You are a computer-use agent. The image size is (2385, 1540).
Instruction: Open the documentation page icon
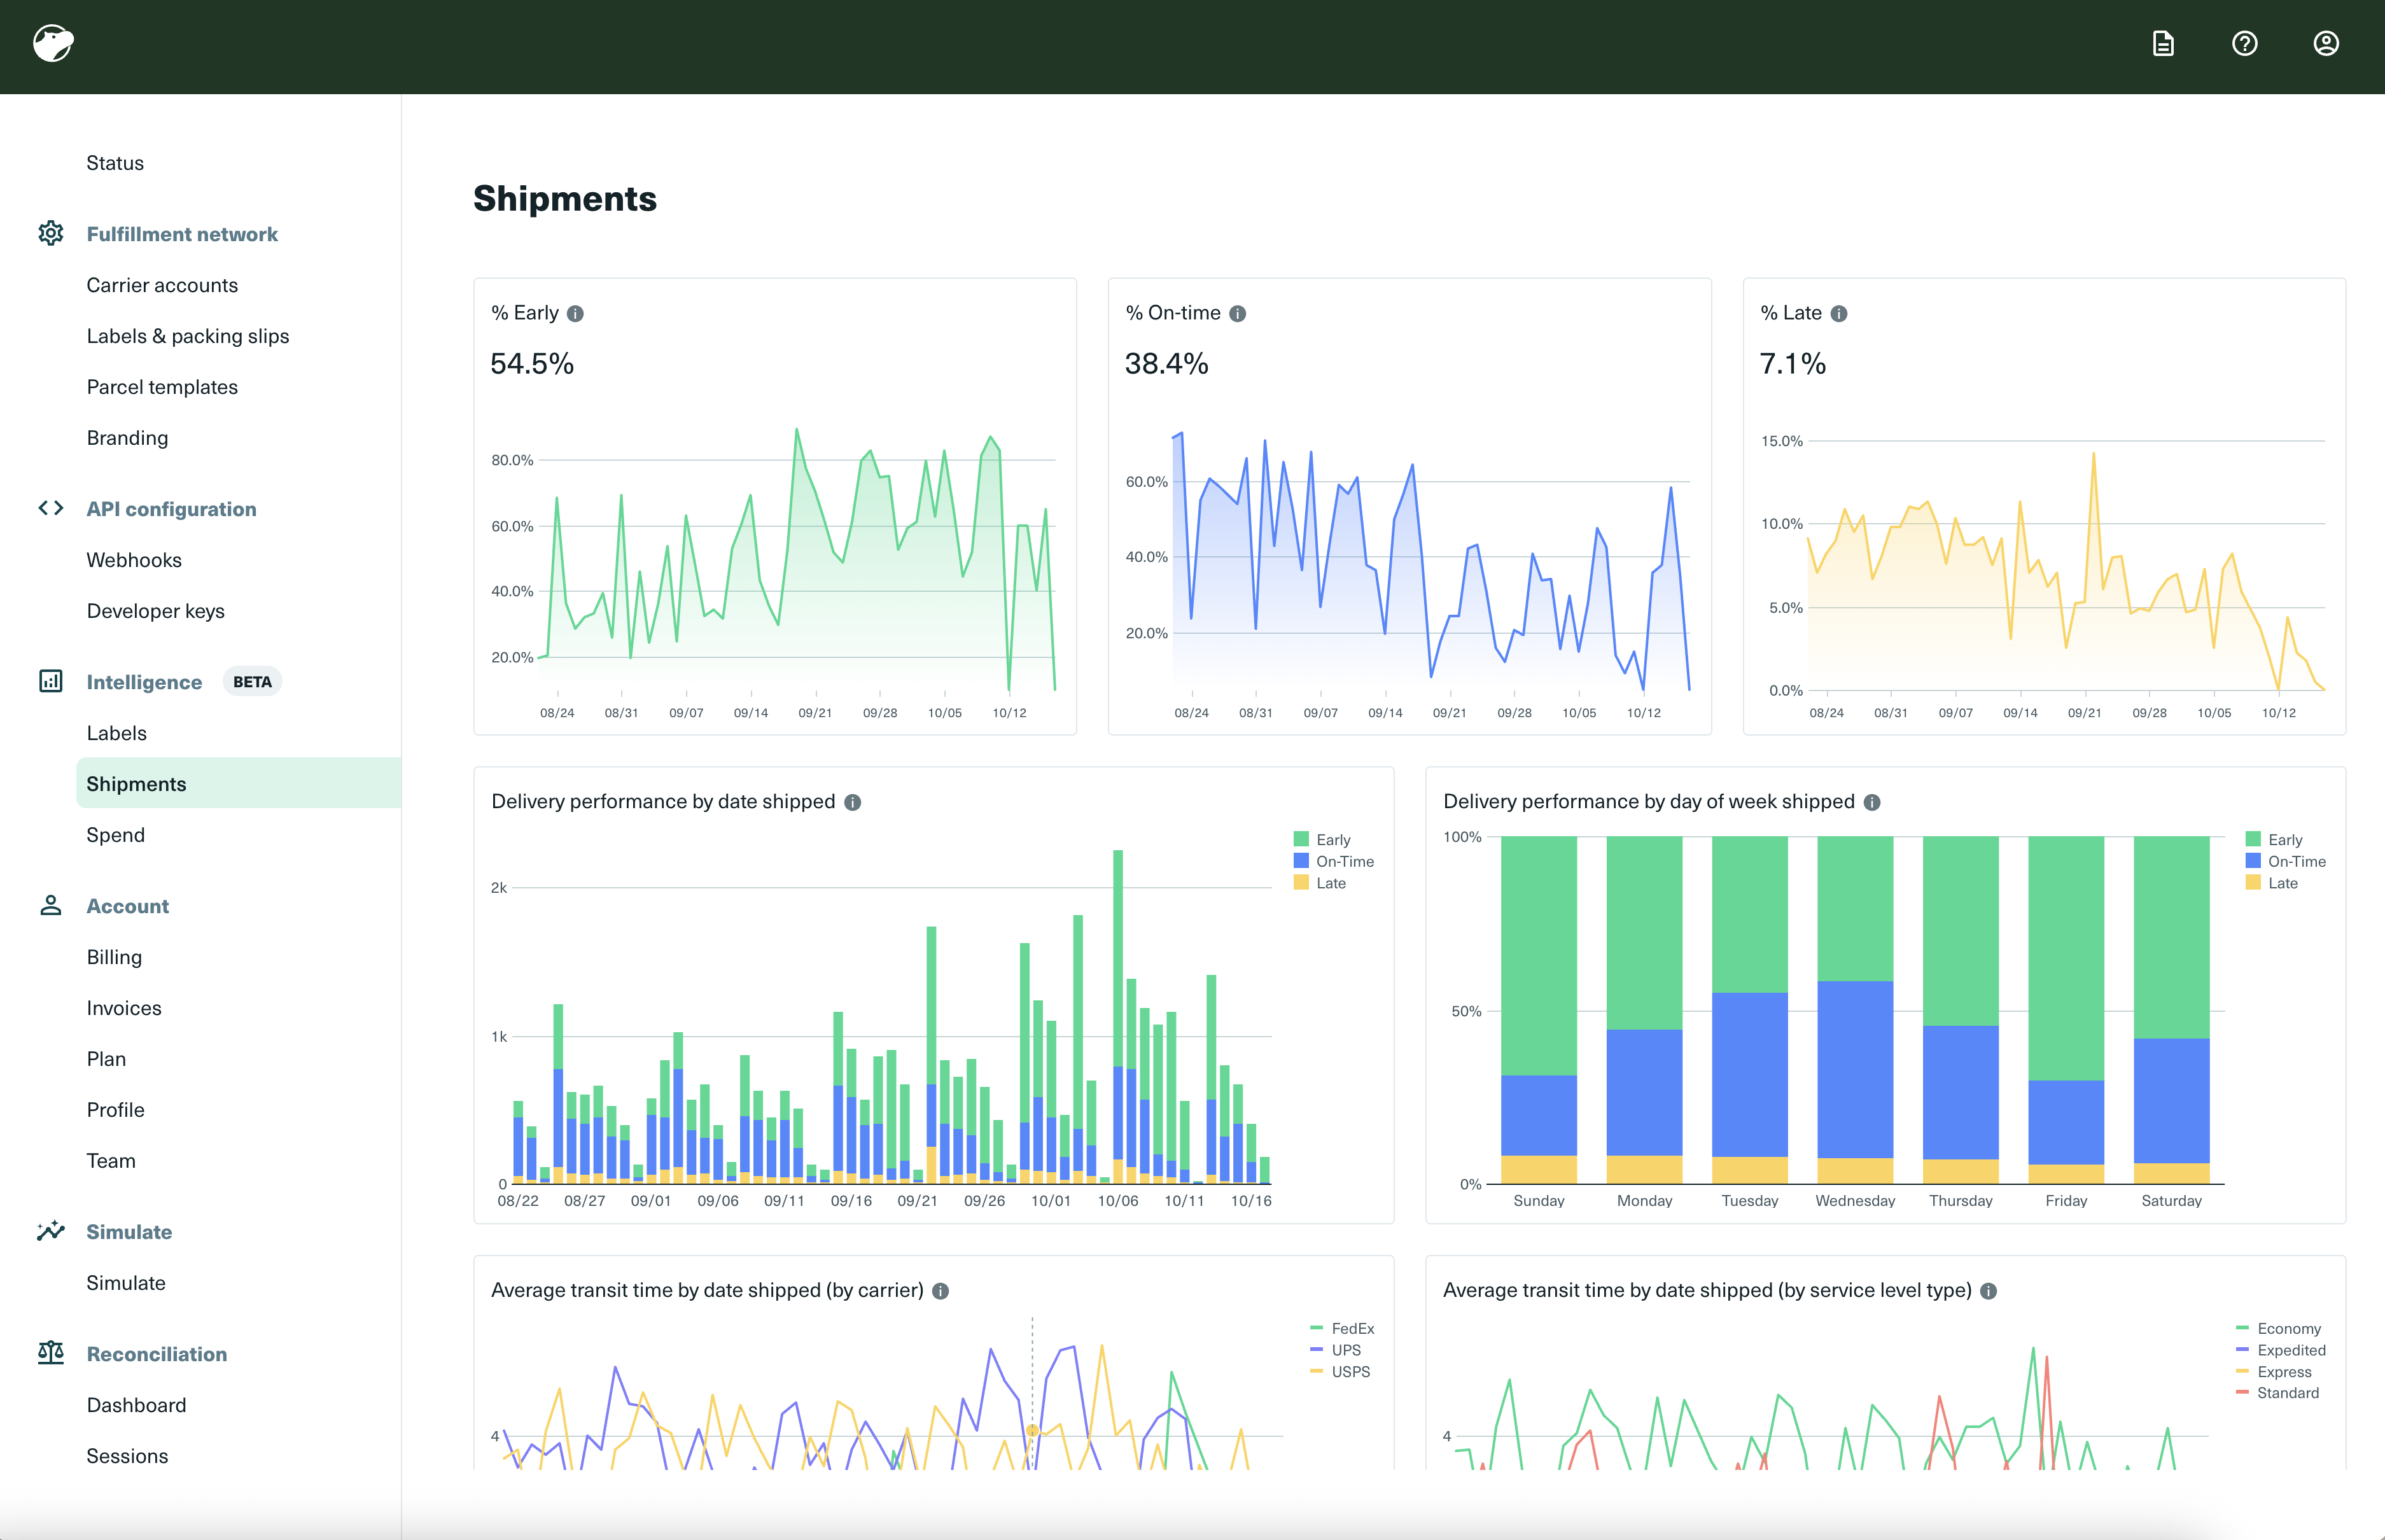point(2163,43)
